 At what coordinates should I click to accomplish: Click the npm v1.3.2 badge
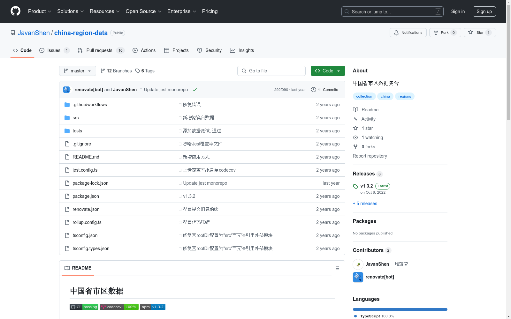[152, 307]
